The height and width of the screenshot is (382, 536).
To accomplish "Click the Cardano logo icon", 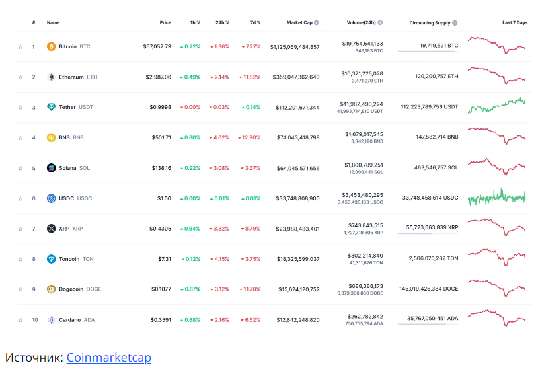I will coord(51,320).
